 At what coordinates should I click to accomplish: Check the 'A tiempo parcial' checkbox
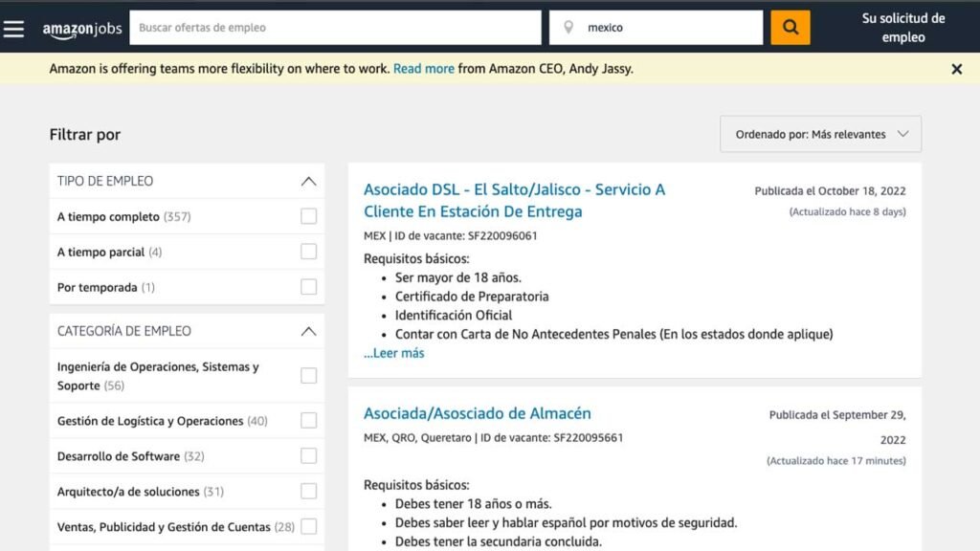coord(309,252)
